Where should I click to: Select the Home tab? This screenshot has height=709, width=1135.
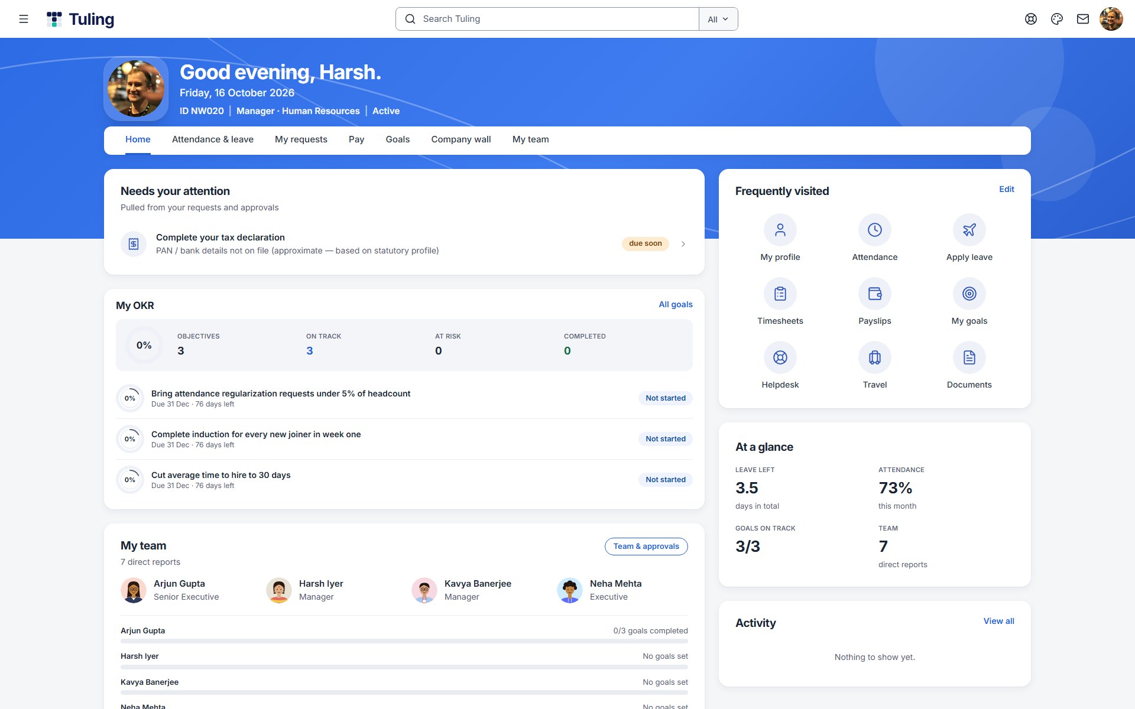tap(138, 139)
